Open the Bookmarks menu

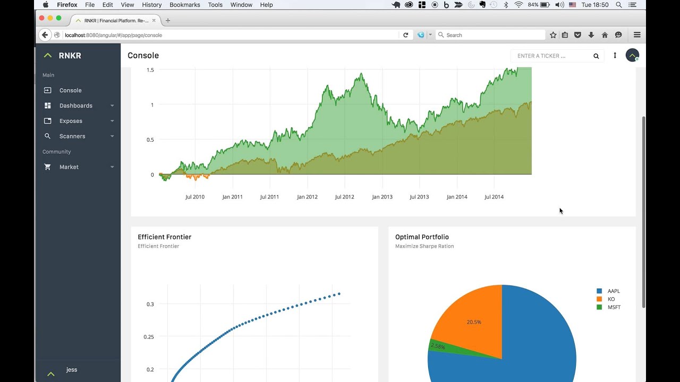coord(185,5)
